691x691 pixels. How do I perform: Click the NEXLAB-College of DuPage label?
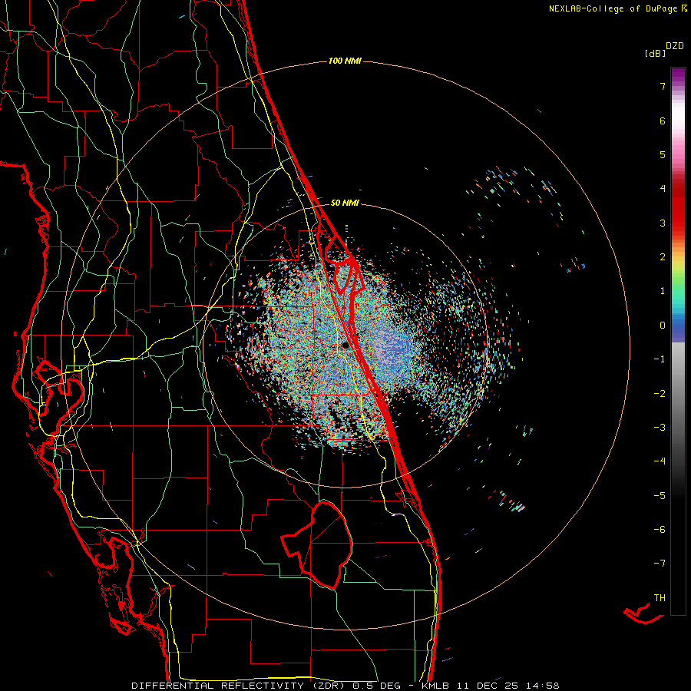point(613,8)
